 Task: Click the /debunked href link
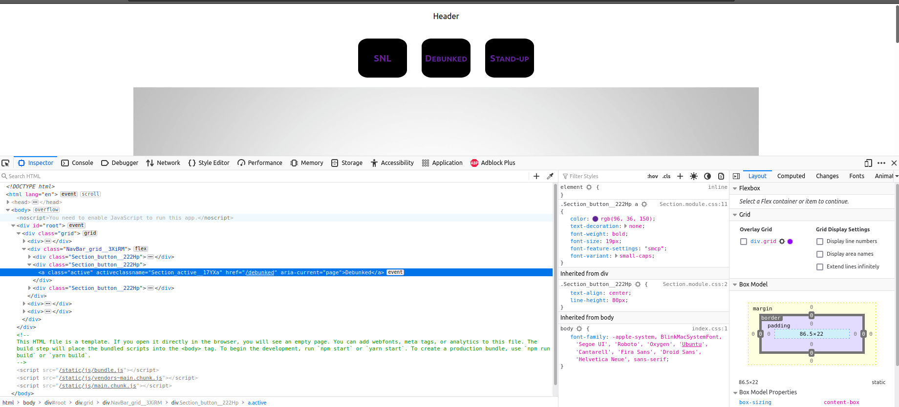pyautogui.click(x=259, y=273)
